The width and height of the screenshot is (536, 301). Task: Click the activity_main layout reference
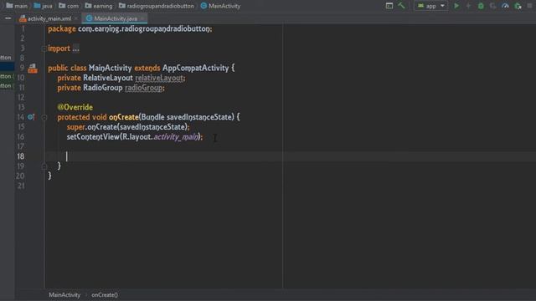click(x=176, y=137)
